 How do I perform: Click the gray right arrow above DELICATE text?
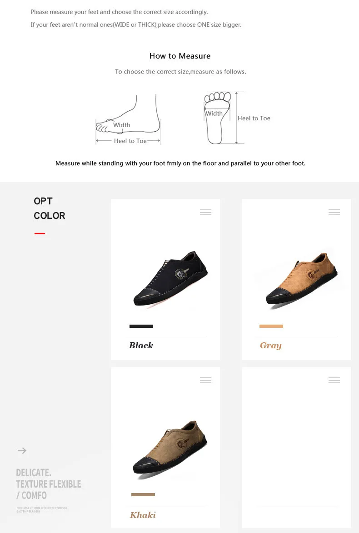click(22, 450)
